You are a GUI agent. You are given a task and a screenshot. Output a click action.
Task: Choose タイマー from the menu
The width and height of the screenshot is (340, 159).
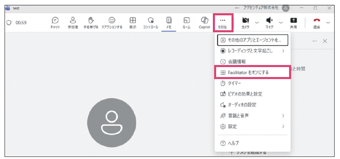[x=252, y=83]
